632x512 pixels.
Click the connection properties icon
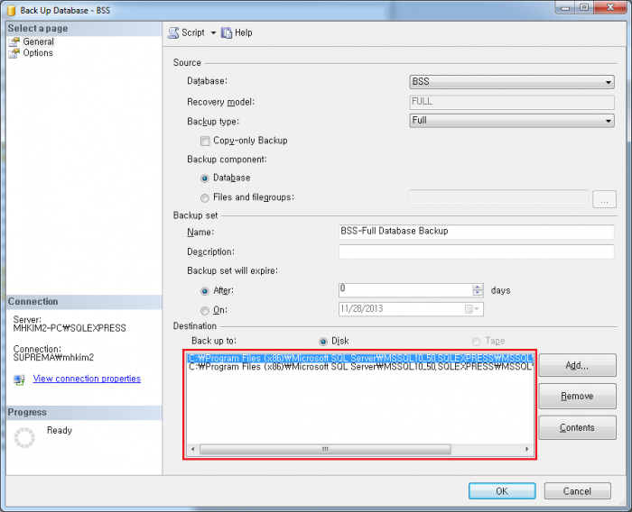19,379
